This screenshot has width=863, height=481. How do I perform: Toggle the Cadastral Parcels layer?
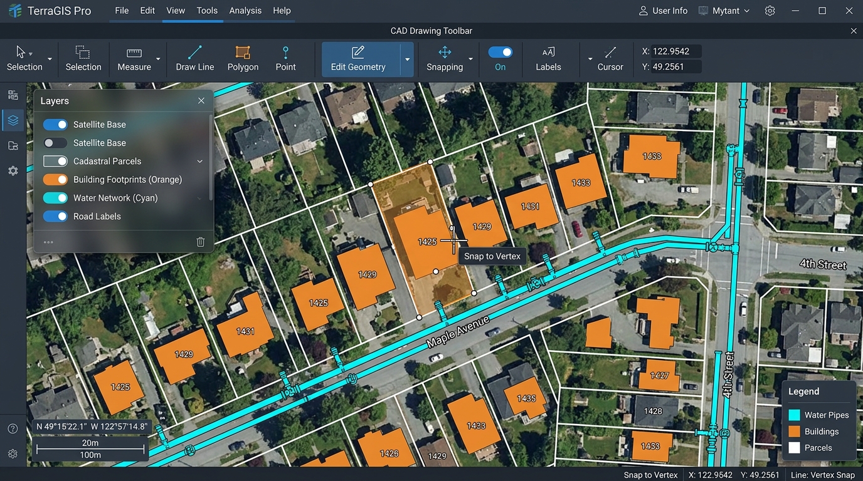(x=55, y=161)
